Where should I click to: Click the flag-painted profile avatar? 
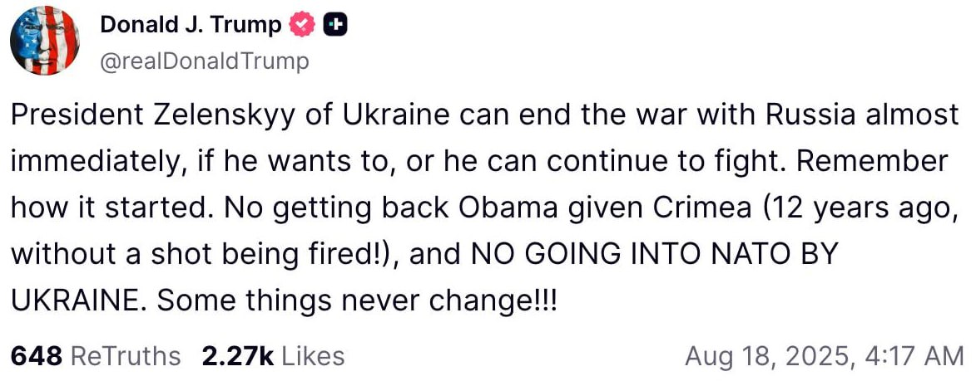(x=45, y=42)
